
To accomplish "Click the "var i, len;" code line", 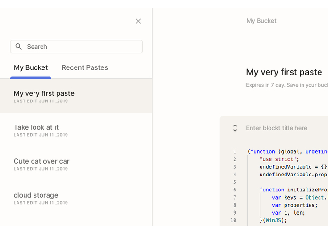I will (288, 213).
